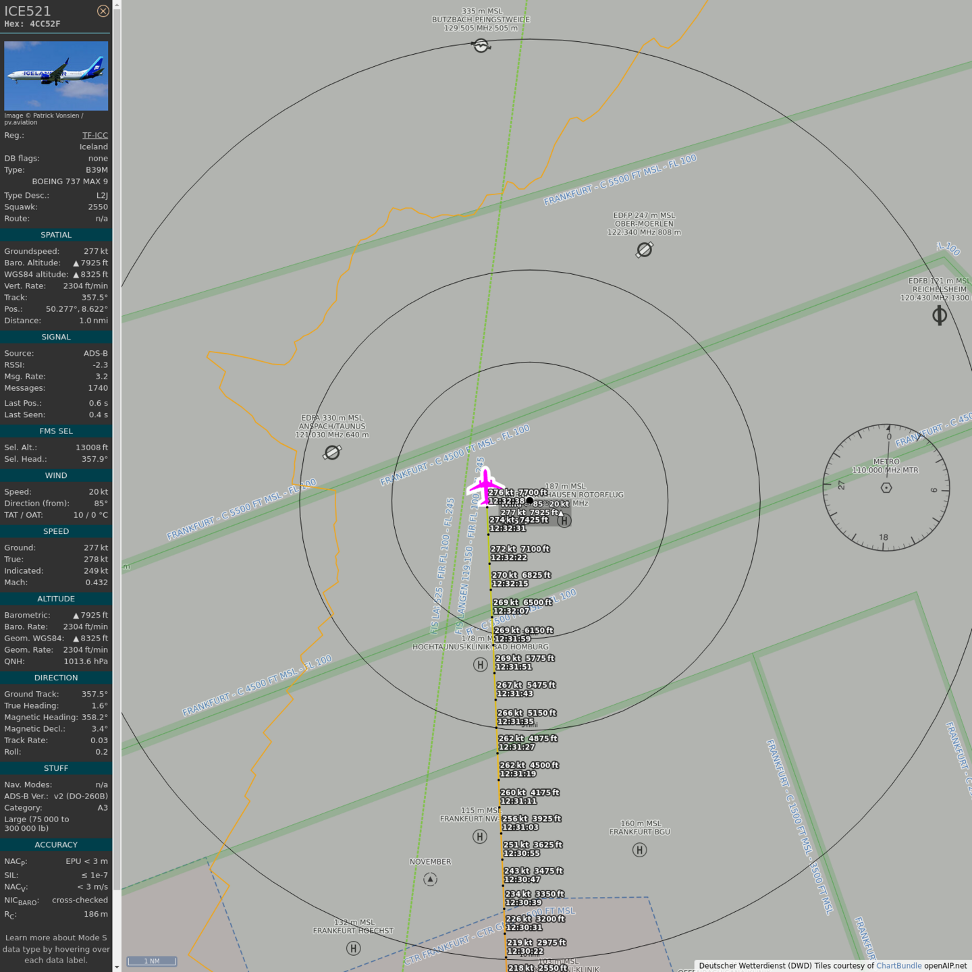
Task: Click the 1 NM map scale bar
Action: (x=152, y=961)
